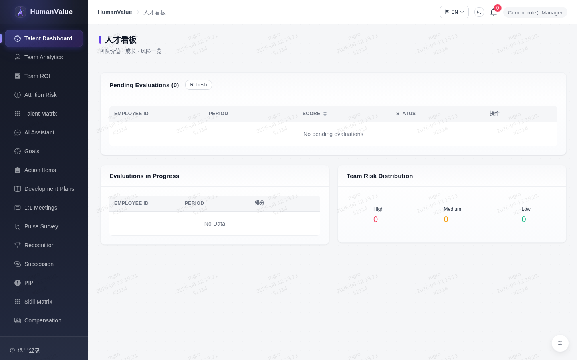Click Current role: Manager badge
The height and width of the screenshot is (360, 577).
[535, 12]
